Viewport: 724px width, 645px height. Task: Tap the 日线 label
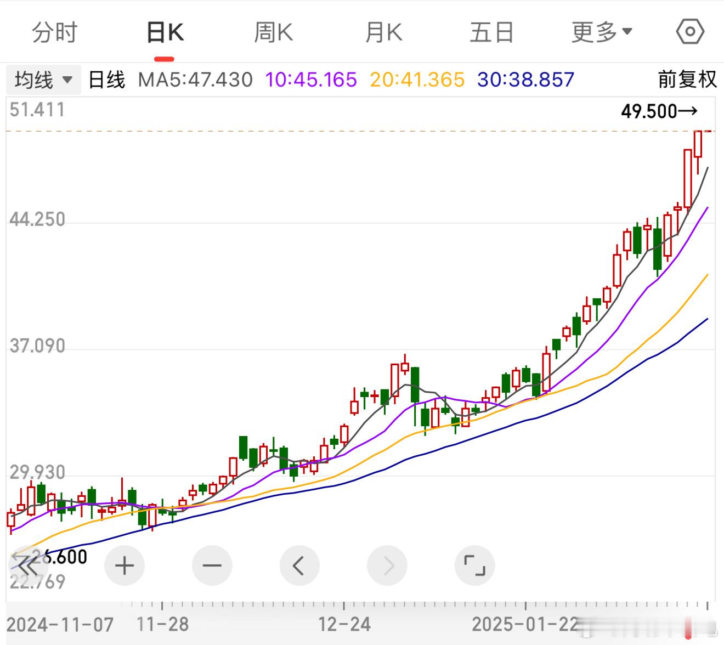tap(107, 80)
